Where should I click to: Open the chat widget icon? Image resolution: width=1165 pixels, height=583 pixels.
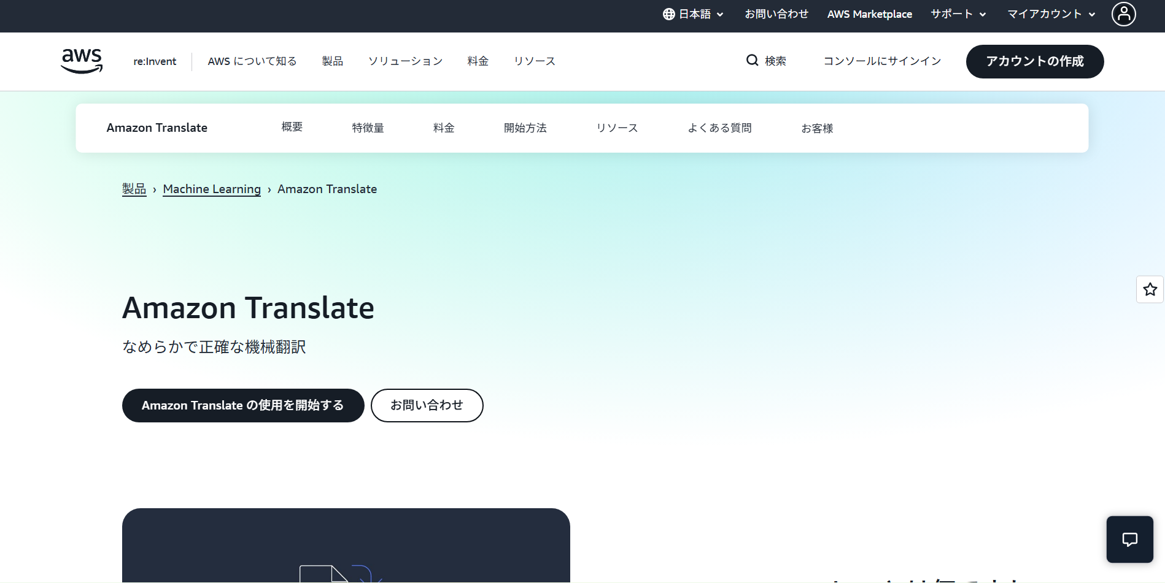click(x=1129, y=539)
